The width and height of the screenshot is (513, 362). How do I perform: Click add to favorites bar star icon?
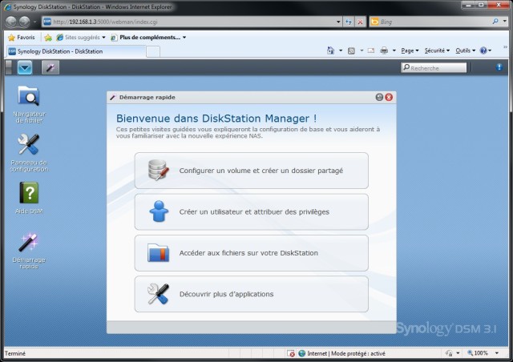click(x=48, y=38)
